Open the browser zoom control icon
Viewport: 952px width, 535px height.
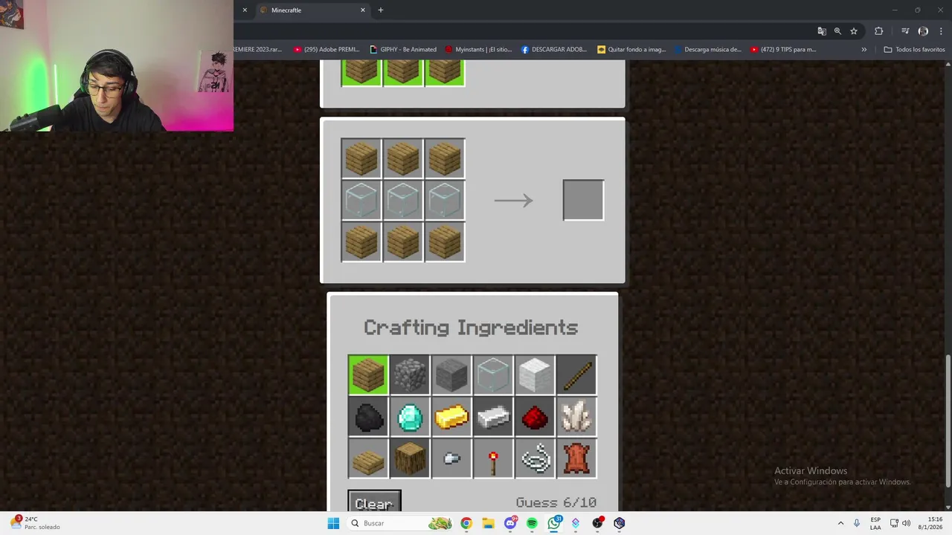tap(837, 31)
